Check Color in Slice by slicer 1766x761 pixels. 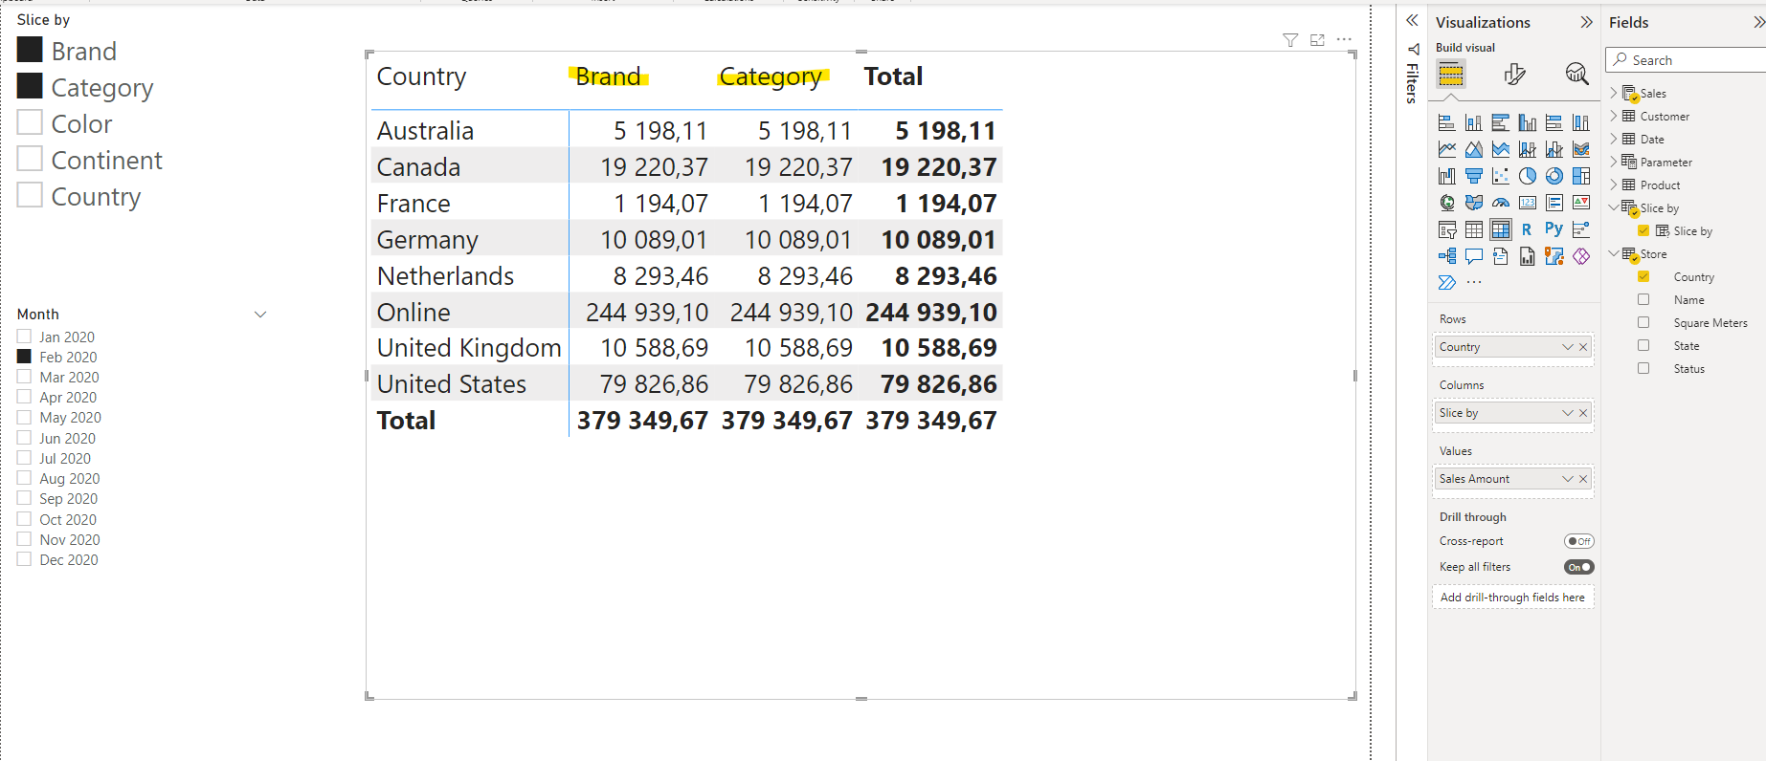[x=30, y=123]
